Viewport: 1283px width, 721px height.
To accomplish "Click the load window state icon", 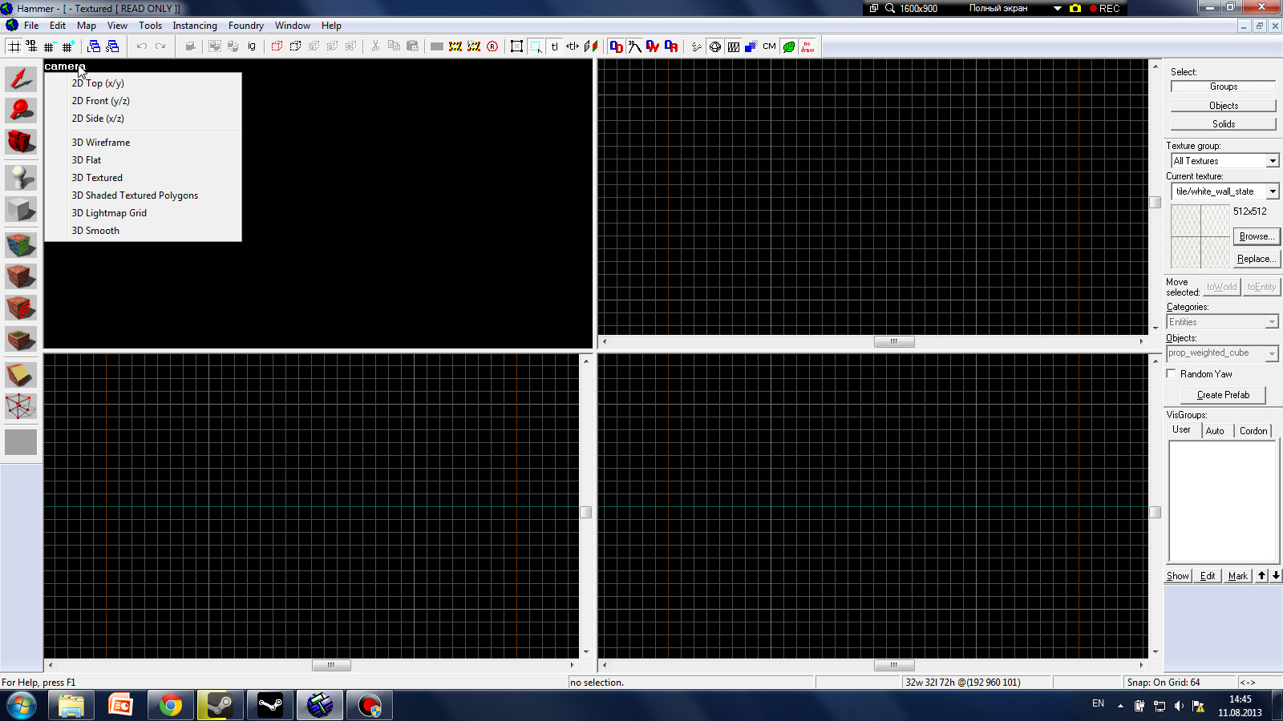I will coord(95,46).
